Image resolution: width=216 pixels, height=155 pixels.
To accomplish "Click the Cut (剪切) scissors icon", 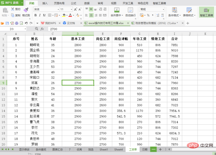I will [x=13, y=9].
